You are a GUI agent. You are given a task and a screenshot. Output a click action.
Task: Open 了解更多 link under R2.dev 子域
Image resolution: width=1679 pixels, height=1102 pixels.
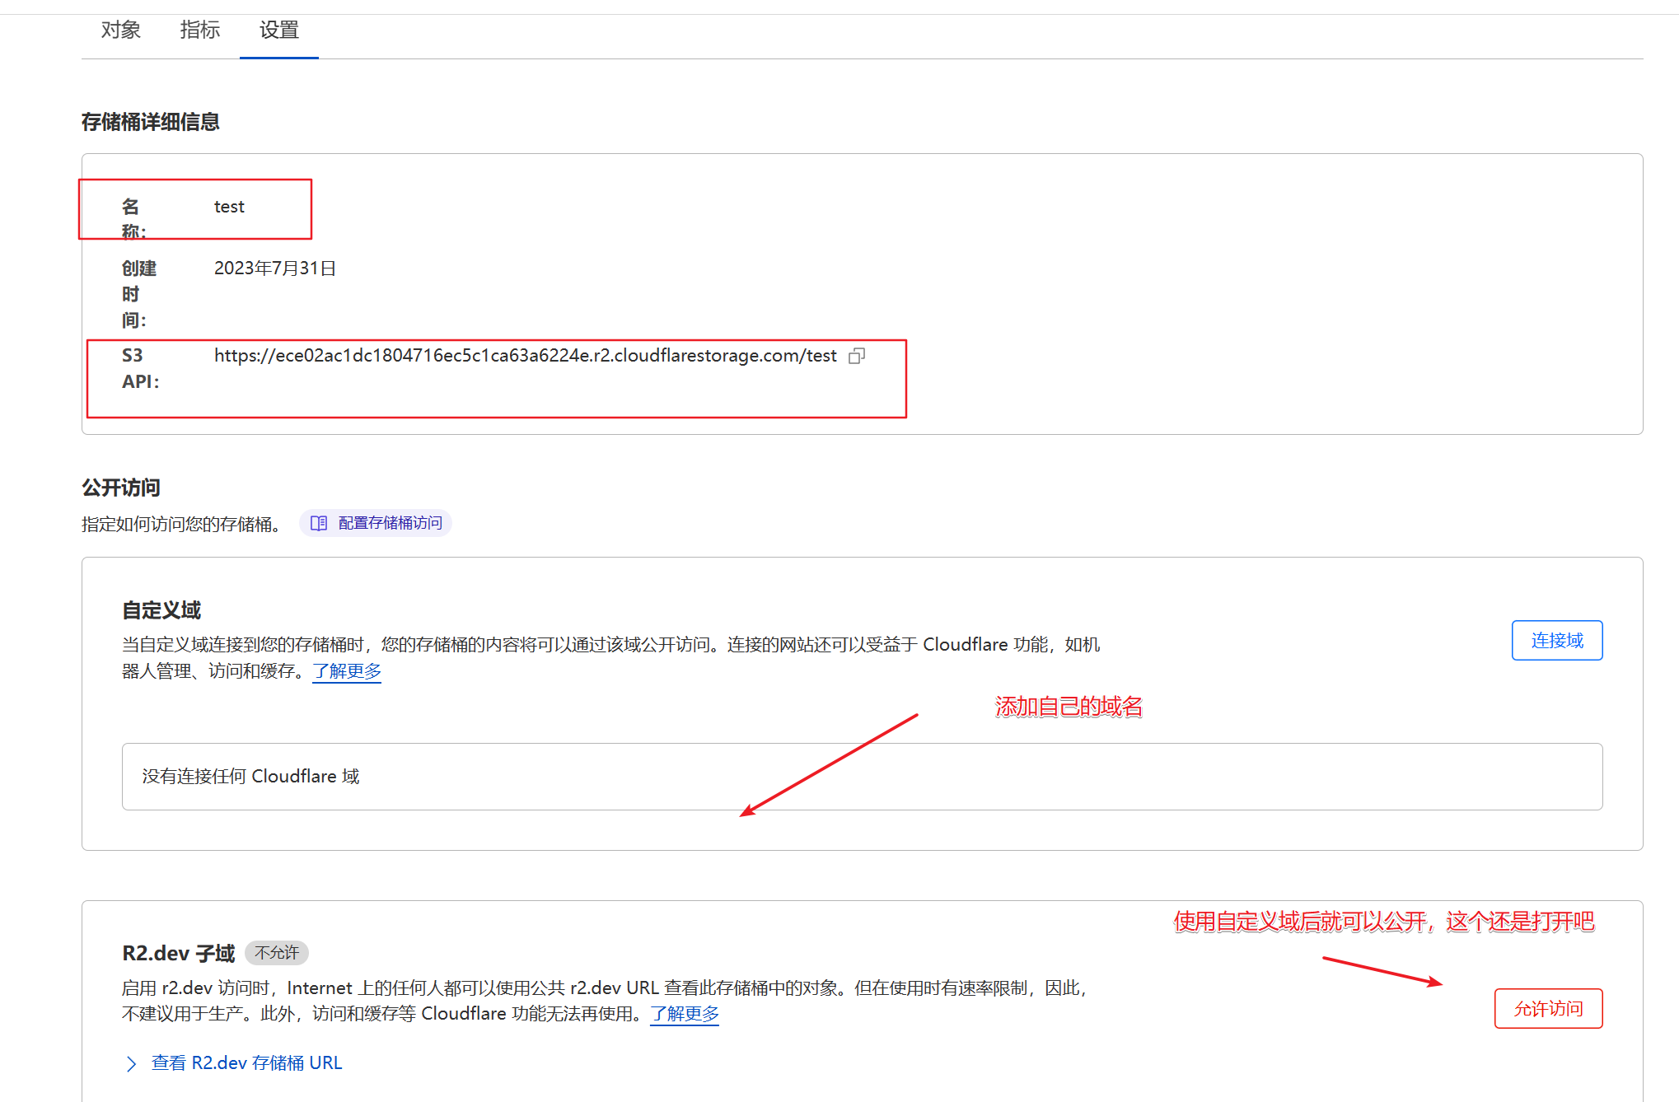685,1013
